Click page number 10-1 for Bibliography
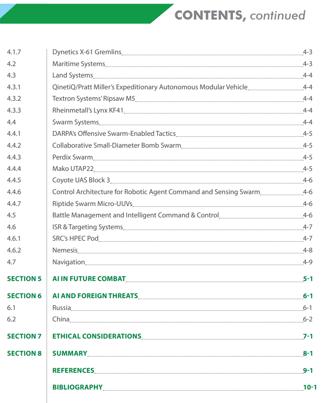 (310, 387)
